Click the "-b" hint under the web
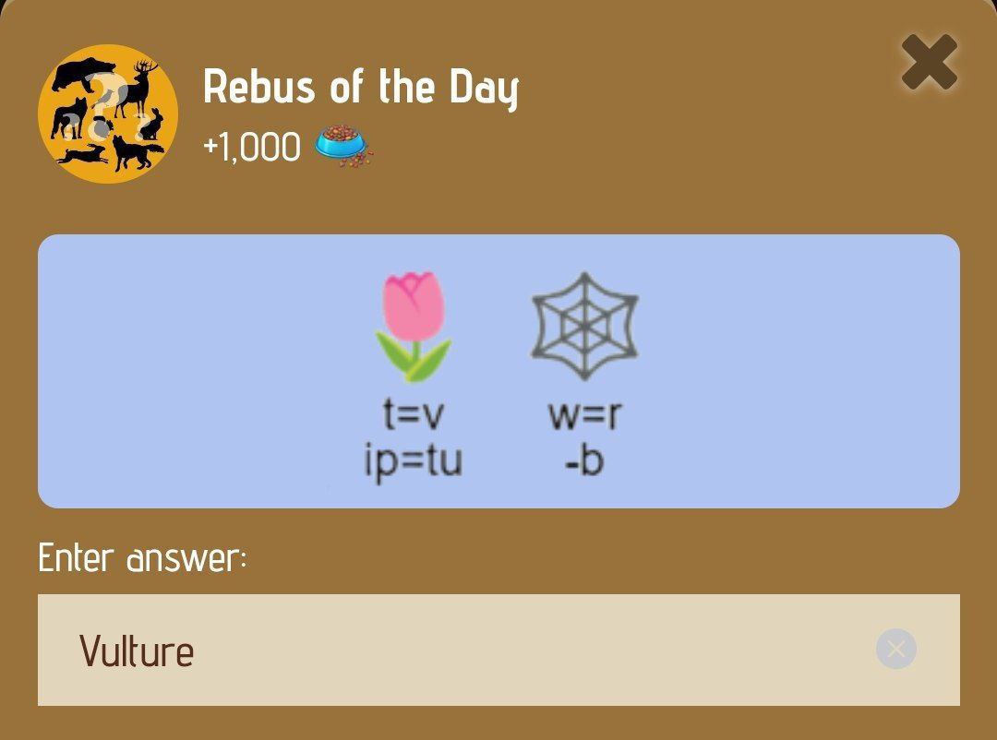Screen dimensions: 997x740 (584, 461)
